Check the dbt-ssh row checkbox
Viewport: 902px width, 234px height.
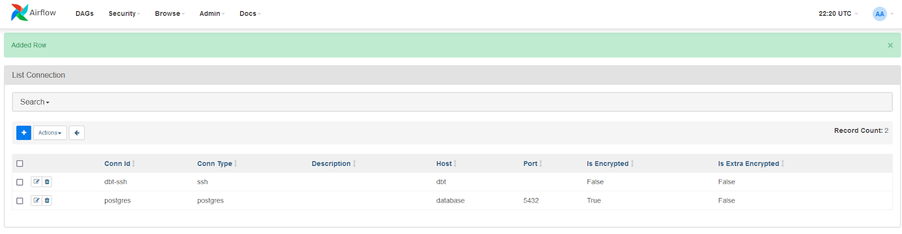[x=20, y=182]
